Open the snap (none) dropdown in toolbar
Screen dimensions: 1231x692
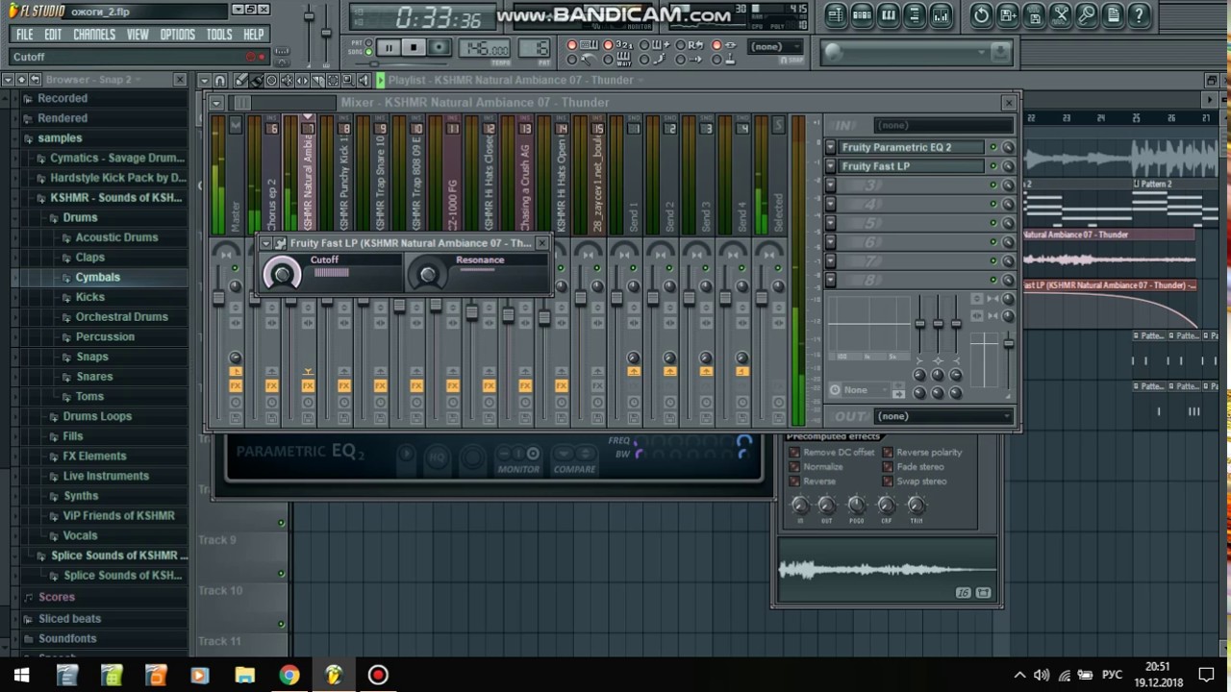point(777,46)
